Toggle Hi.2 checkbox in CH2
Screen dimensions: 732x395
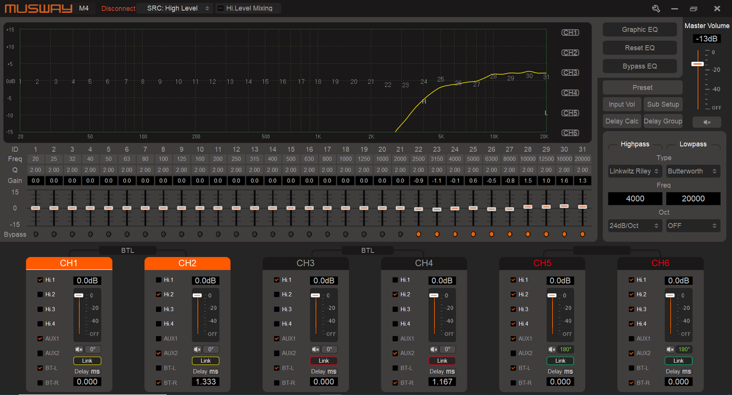coord(158,295)
